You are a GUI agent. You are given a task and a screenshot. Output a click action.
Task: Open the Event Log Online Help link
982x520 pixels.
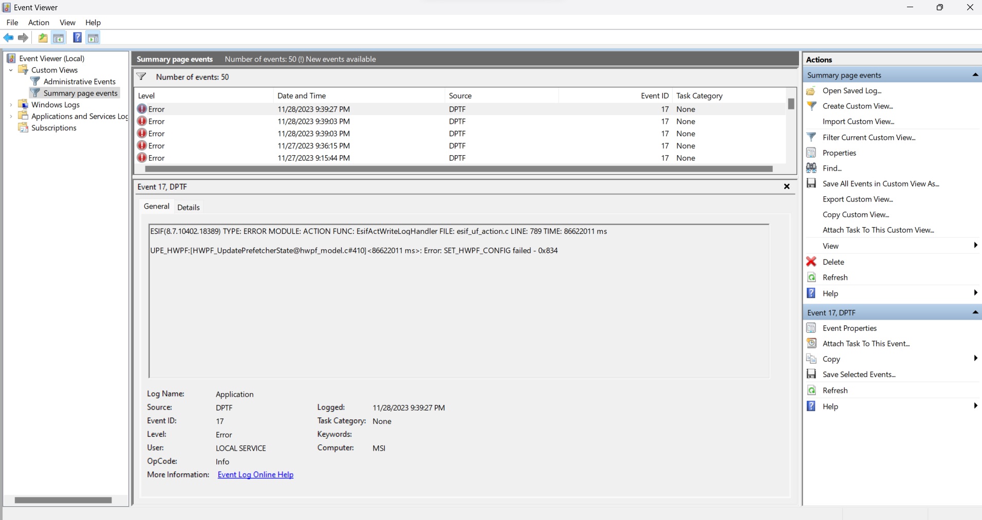pos(256,474)
